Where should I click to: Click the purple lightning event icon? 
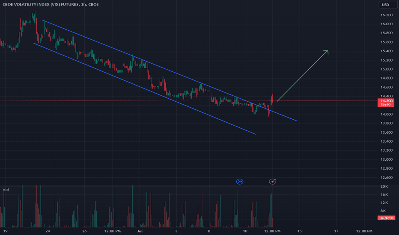click(273, 182)
